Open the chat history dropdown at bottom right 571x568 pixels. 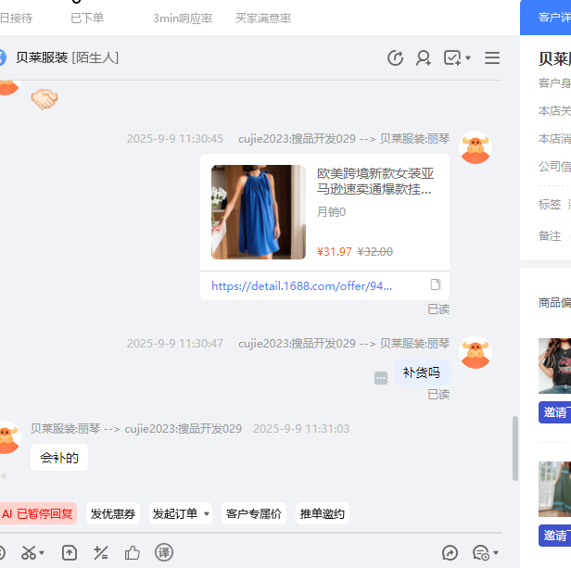coord(486,553)
